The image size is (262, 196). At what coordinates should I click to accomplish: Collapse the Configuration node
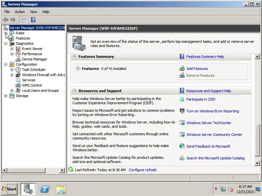point(6,64)
